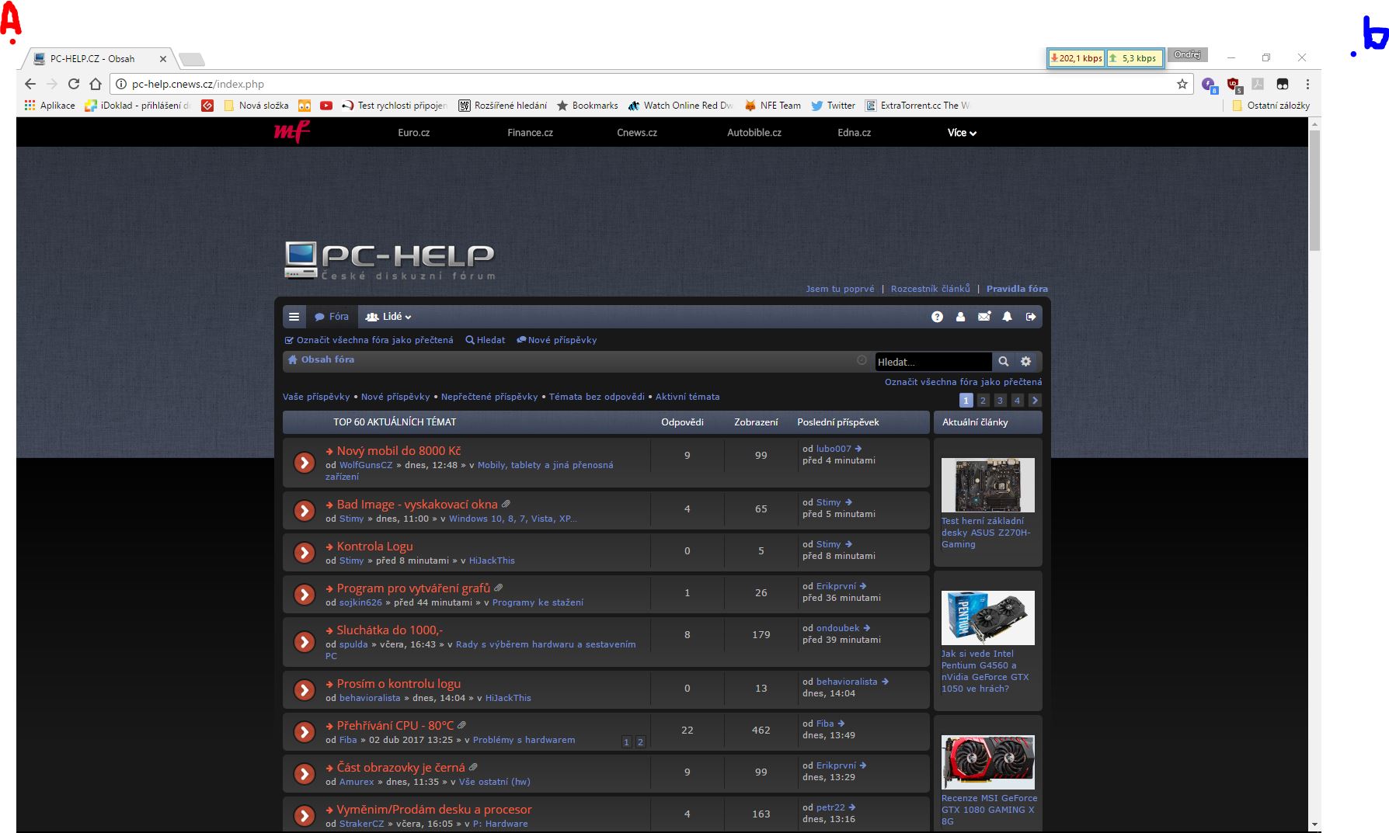Screen dimensions: 1389x833
Task: Go back using browser back arrow
Action: [30, 84]
